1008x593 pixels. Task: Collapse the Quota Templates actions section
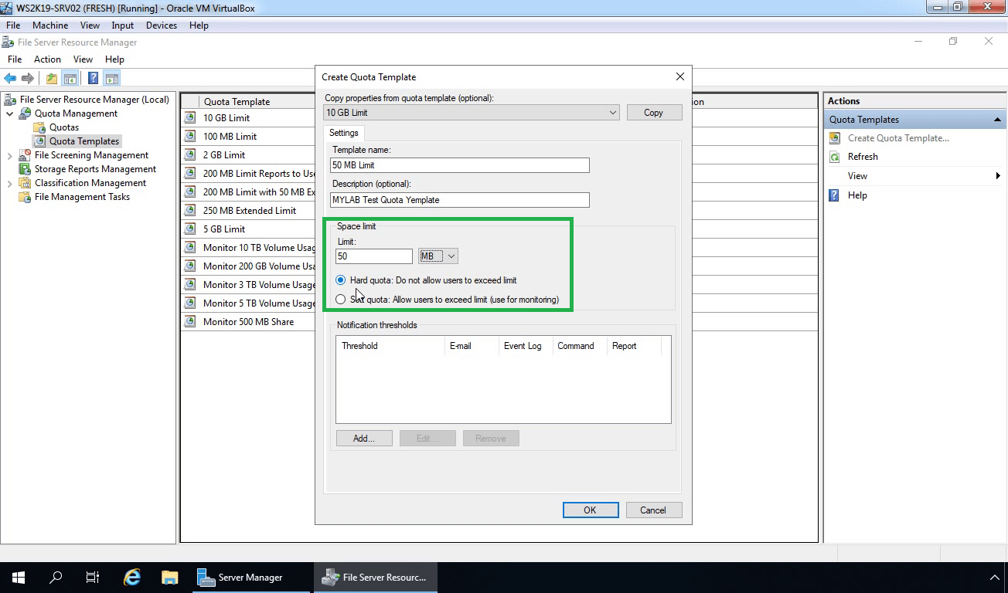coord(997,120)
